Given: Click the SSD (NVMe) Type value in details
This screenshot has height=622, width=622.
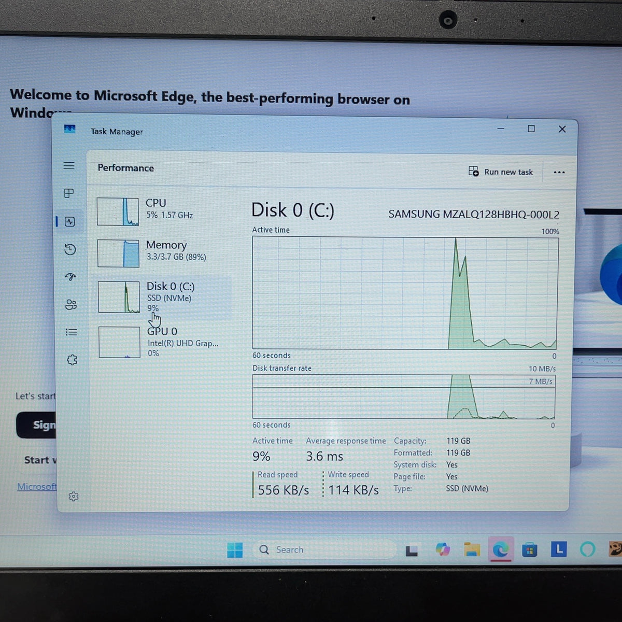Looking at the screenshot, I should (467, 488).
